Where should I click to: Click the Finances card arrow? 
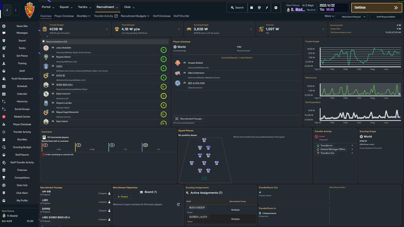click(323, 29)
